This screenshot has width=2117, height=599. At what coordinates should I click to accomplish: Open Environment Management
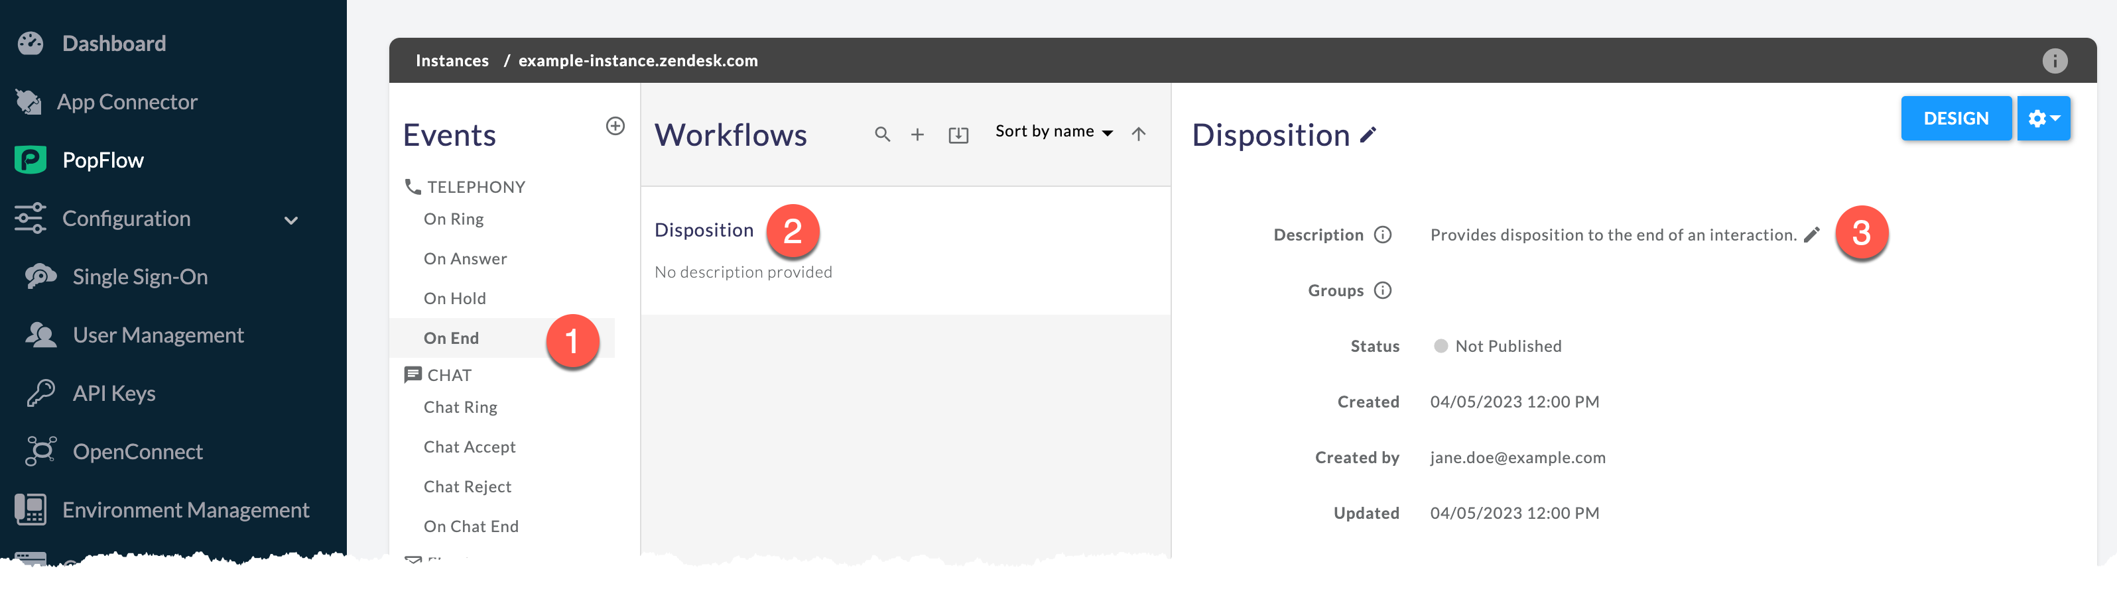186,510
